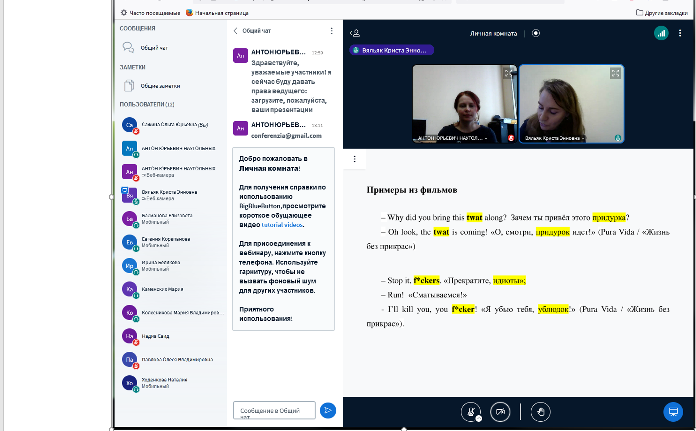Fullscreen the АНТОН ЮРЬЕВИЧ webcam video

(x=508, y=73)
